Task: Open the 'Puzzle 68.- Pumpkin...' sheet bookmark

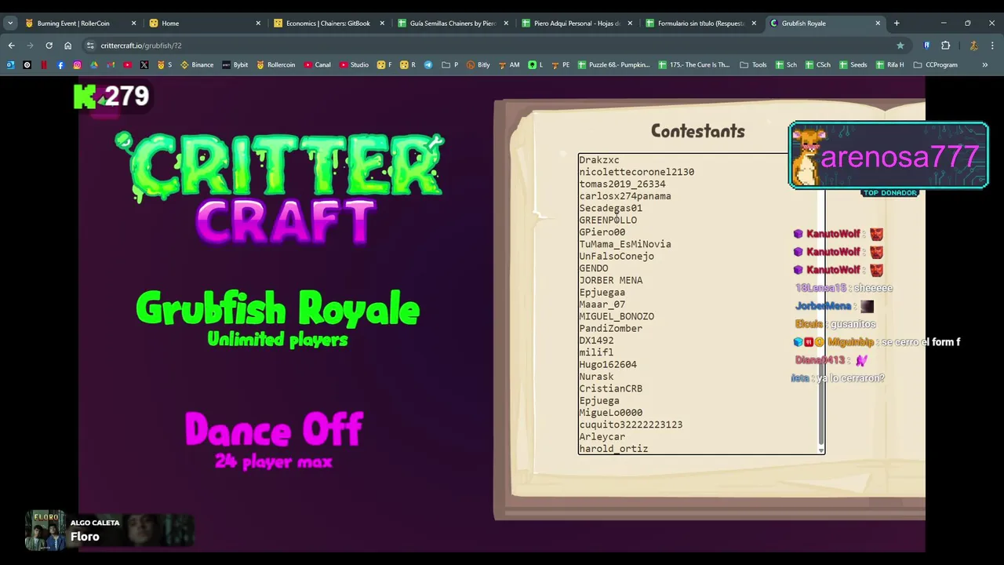Action: click(x=614, y=64)
